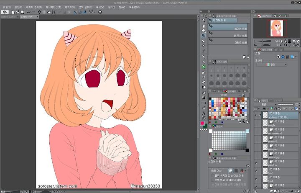
Task: Undo the last action
Action: (x=28, y=12)
